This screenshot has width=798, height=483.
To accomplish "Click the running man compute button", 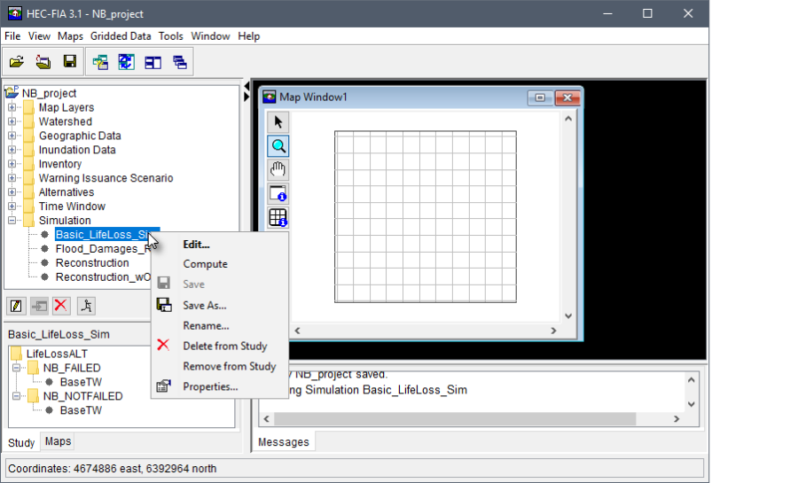I will (87, 306).
